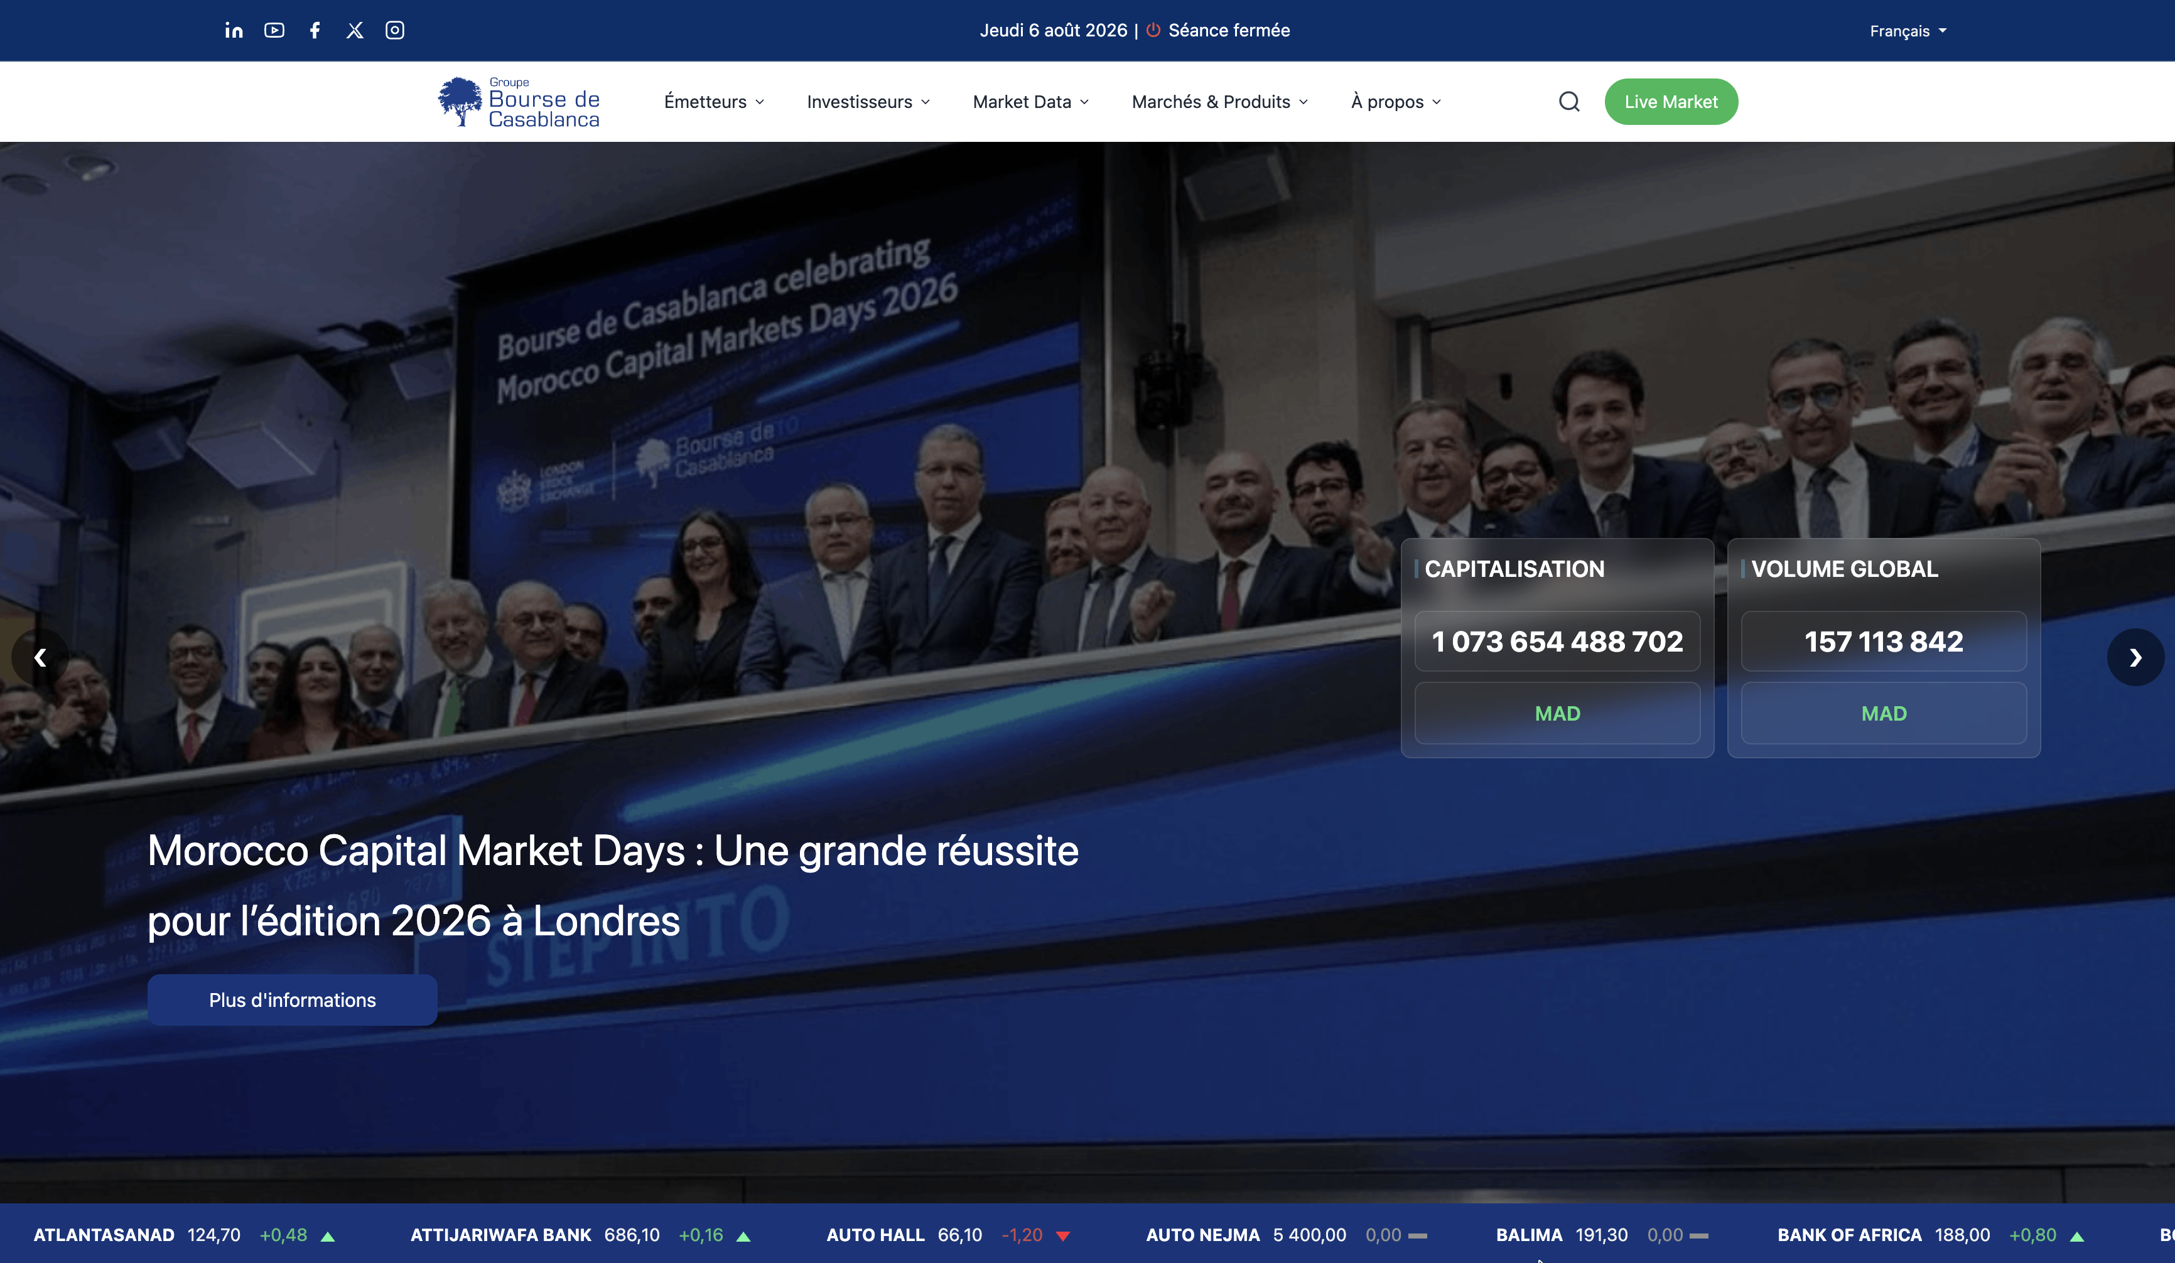
Task: Open the Français language dropdown
Action: click(x=1908, y=31)
